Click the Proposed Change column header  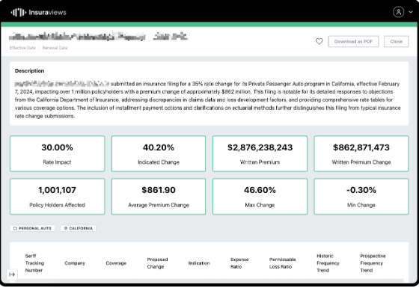(157, 263)
